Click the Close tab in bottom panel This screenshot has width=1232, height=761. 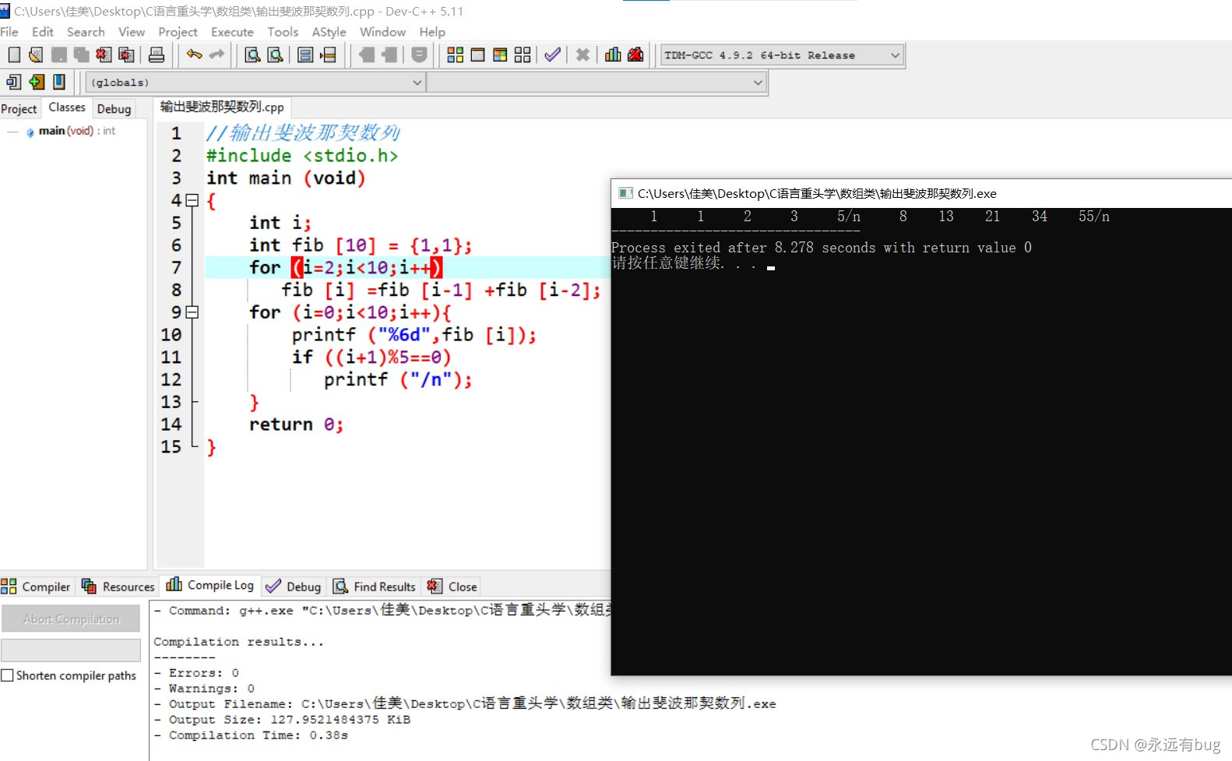pyautogui.click(x=452, y=587)
